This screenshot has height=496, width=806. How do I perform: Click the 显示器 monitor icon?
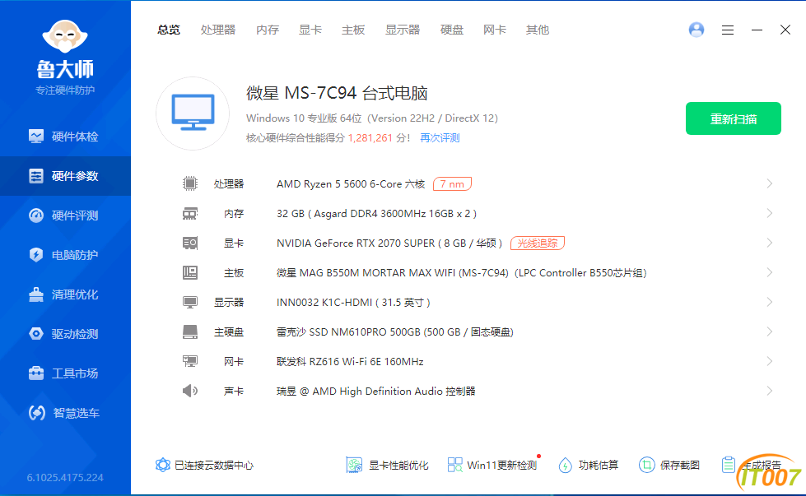click(x=190, y=303)
